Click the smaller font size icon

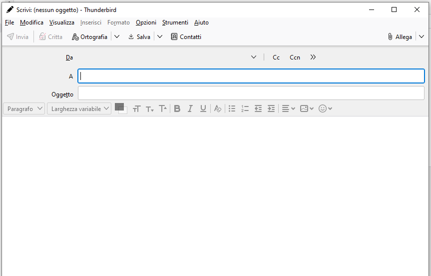(150, 108)
